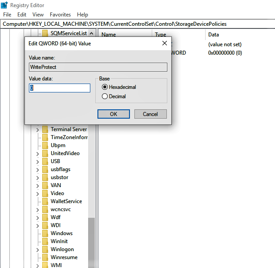Click the tree scrollbar up arrow
The height and width of the screenshot is (268, 275).
click(91, 33)
